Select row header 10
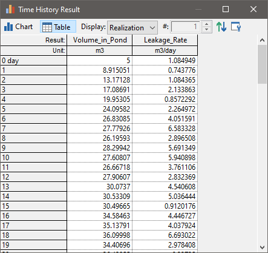Screen dimensions: 268x253 [x=33, y=158]
